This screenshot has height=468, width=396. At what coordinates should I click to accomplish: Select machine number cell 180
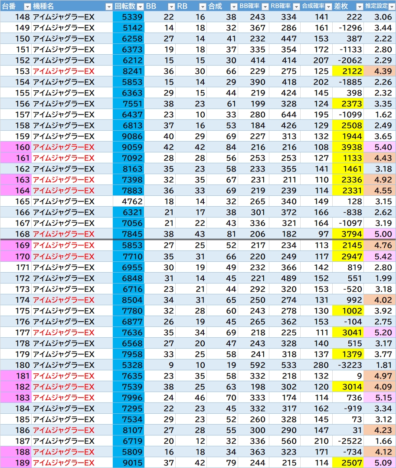16,365
